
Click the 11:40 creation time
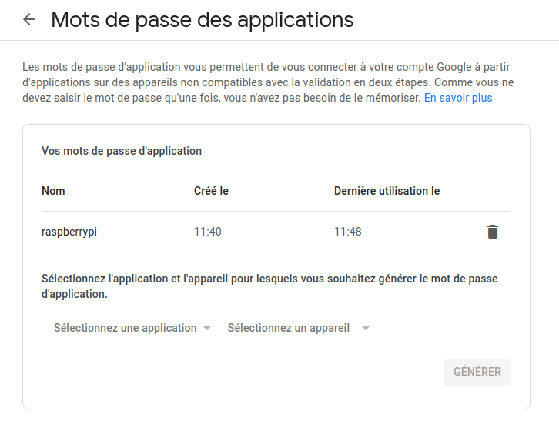[208, 232]
